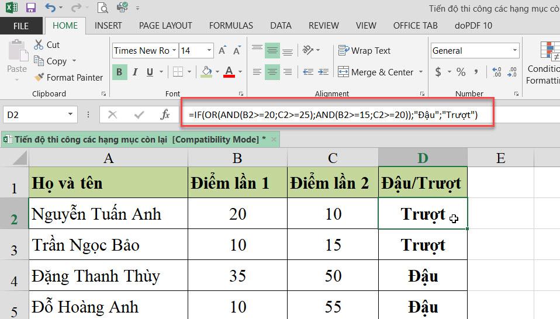Increase font size with large A
The width and height of the screenshot is (560, 319).
pyautogui.click(x=222, y=50)
